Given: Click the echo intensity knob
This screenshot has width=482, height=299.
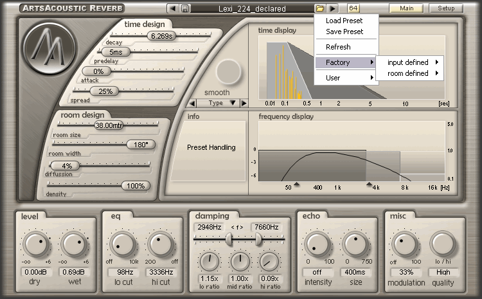Looking at the screenshot, I should [316, 245].
